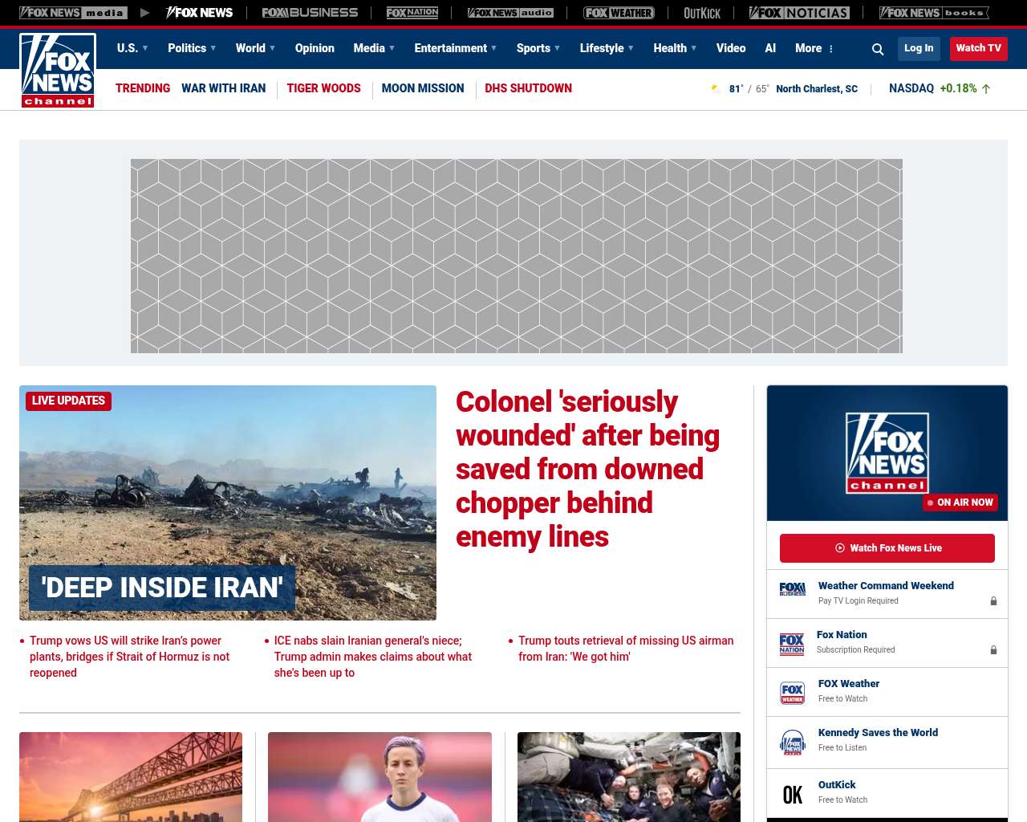Open the bridge at sunset story thumbnail
Screen dimensions: 1027x822
(x=131, y=777)
